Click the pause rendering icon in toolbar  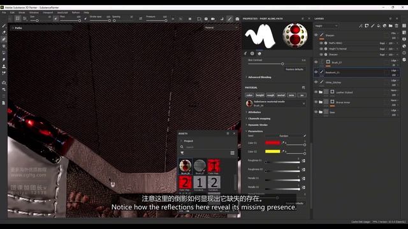[x=190, y=18]
